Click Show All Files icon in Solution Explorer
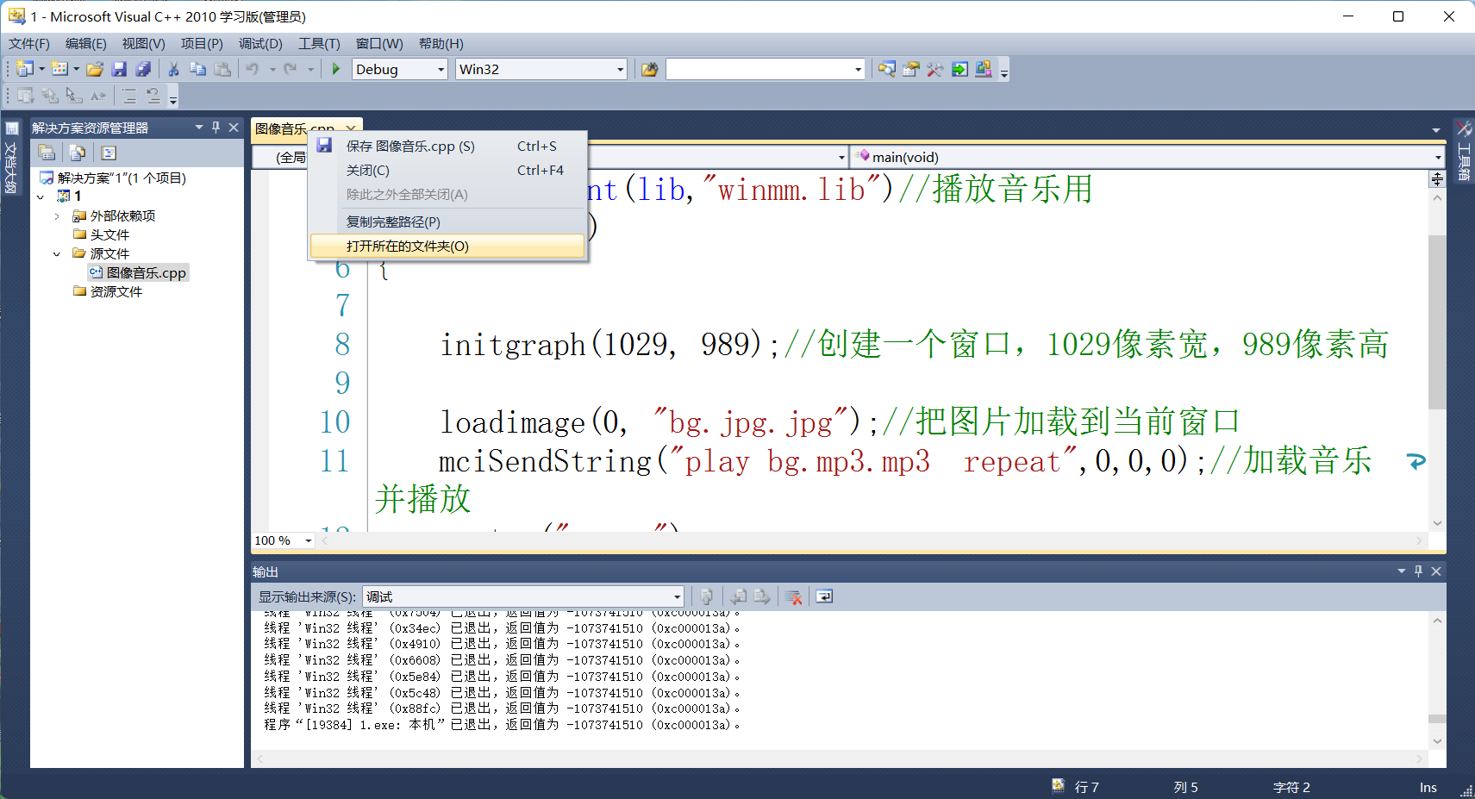 pyautogui.click(x=78, y=153)
